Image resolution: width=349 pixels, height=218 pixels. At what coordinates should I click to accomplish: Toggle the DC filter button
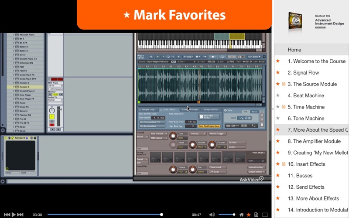tap(237, 143)
